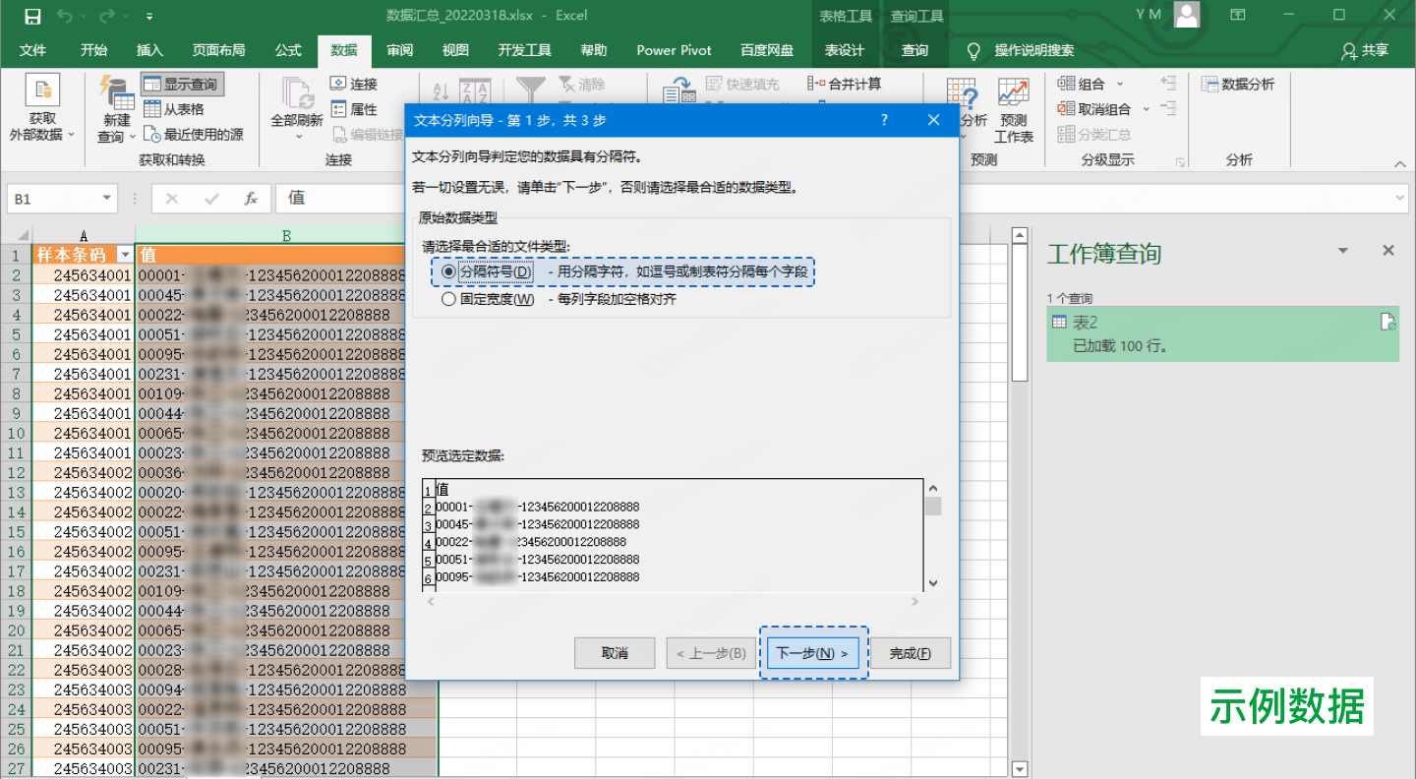Open the filter dropdown on 样本条码 header

coord(124,255)
